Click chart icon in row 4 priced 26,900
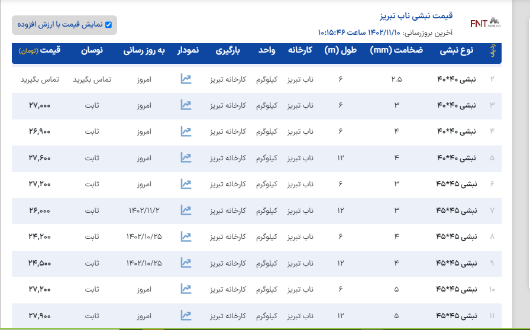Viewport: 530px width, 330px height. (186, 131)
